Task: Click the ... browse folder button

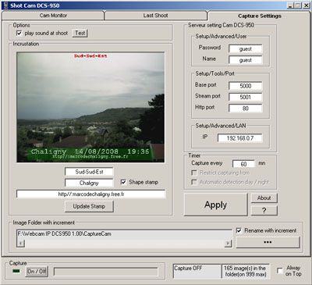Action: coord(268,242)
